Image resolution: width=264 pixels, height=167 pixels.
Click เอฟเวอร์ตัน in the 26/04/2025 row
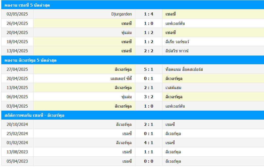tap(175, 23)
